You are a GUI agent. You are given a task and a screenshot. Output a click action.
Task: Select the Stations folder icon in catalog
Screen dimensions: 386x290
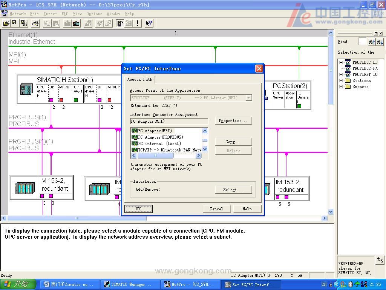(348, 80)
